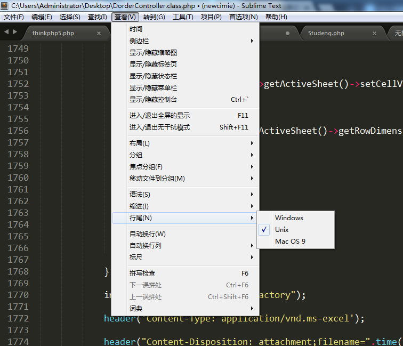
Task: Close the thinkphp5.php tab
Action: point(99,33)
